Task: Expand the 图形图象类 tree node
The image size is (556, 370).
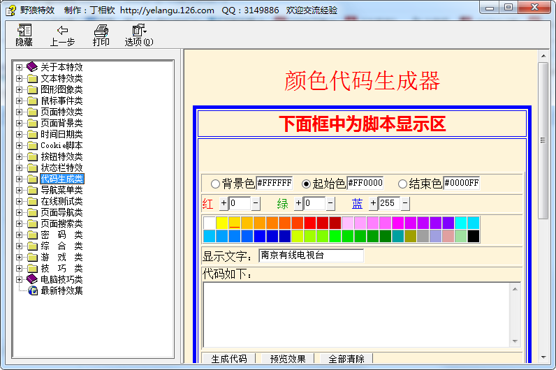Action: [x=20, y=89]
